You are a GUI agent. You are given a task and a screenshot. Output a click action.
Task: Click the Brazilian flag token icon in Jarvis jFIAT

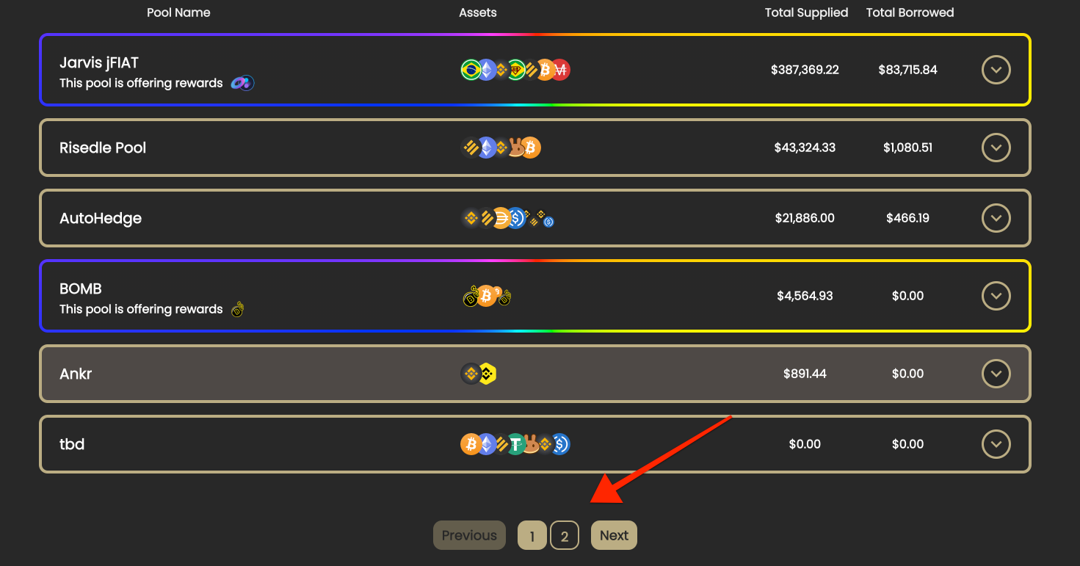point(471,68)
